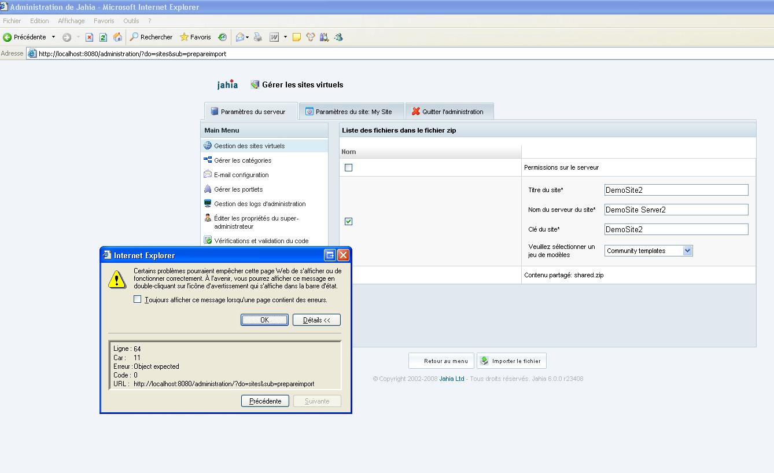
Task: Click the categories tree icon
Action: pyautogui.click(x=208, y=160)
